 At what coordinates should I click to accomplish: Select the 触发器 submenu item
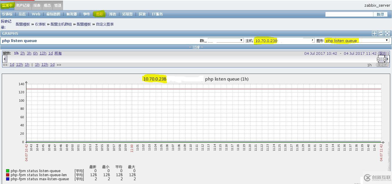pyautogui.click(x=72, y=14)
